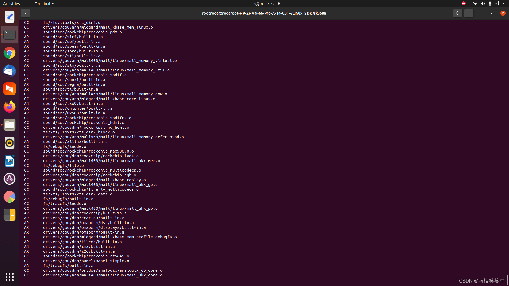
Task: Open the clock and calendar panel
Action: 264,4
